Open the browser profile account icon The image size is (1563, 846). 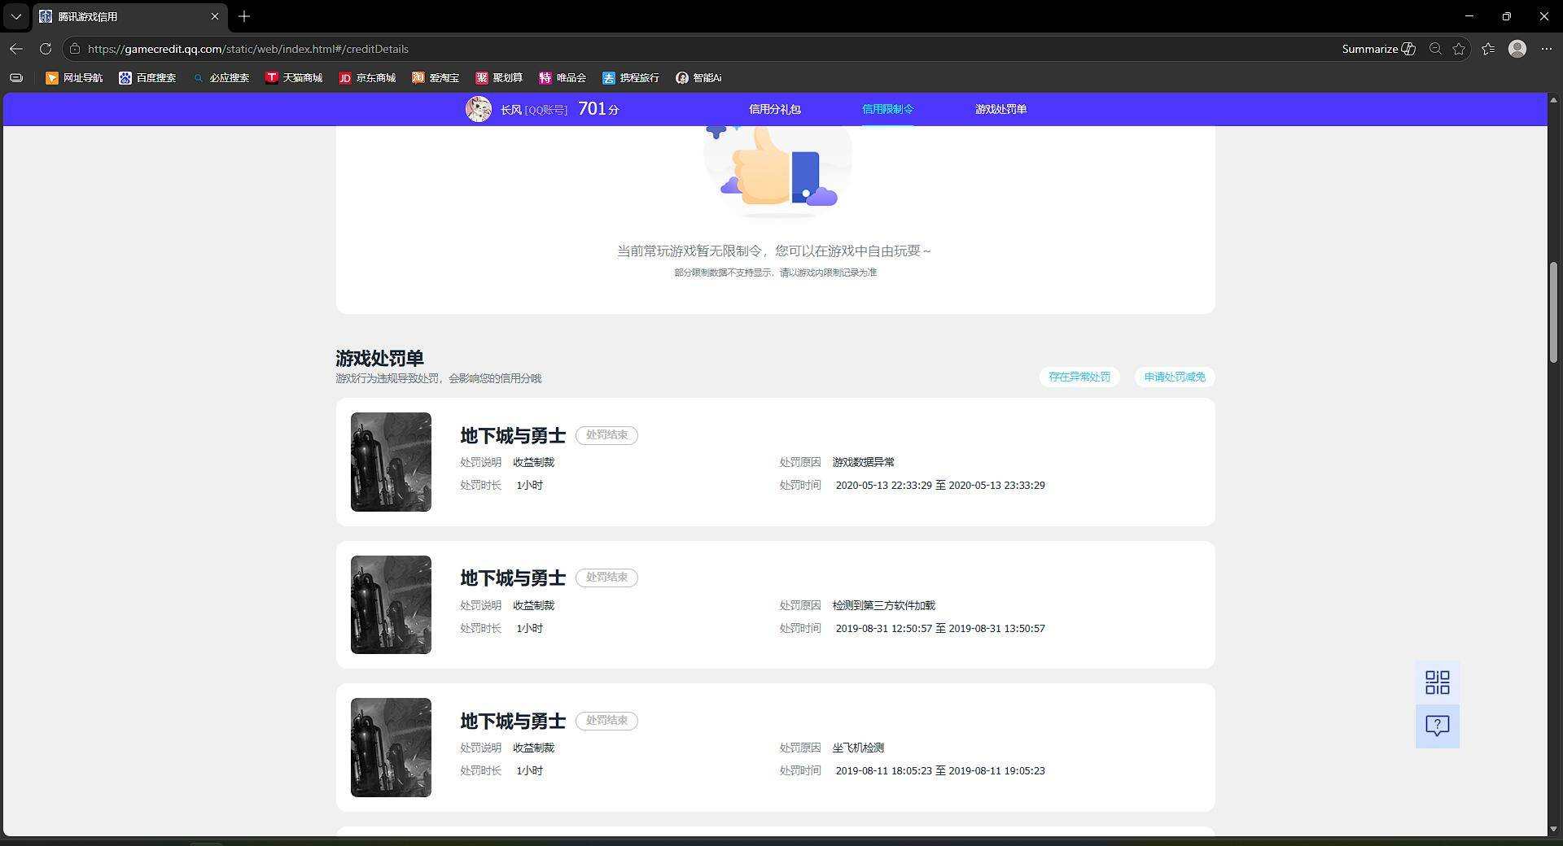tap(1517, 49)
